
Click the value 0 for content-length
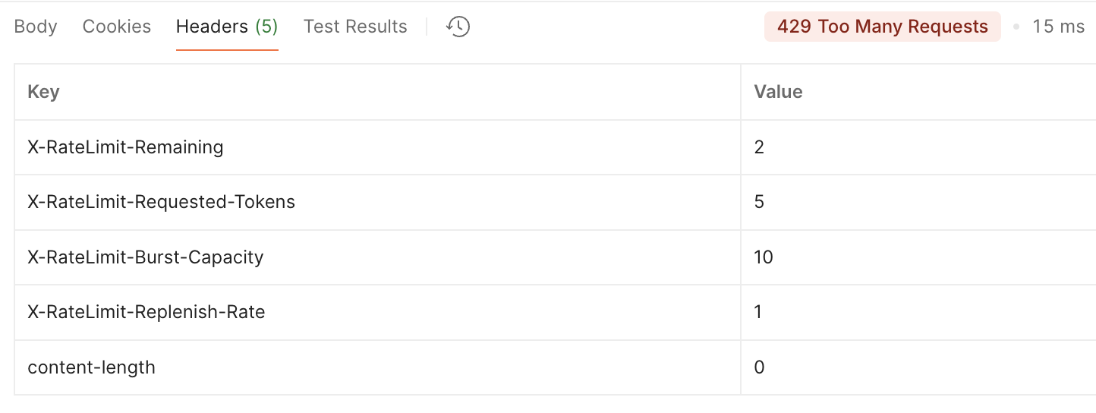point(759,367)
